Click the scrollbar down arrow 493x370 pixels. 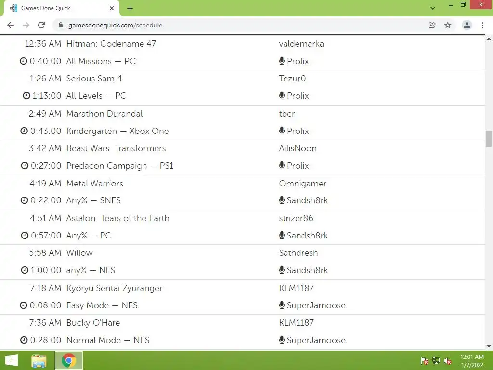pyautogui.click(x=489, y=346)
